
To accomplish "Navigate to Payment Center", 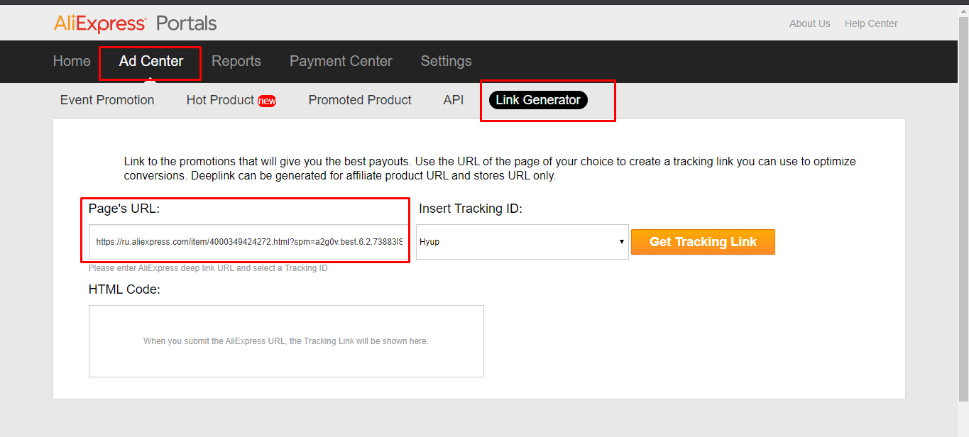I will pos(341,61).
